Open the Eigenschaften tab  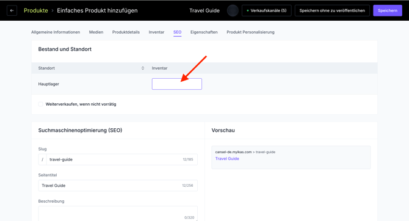click(204, 32)
